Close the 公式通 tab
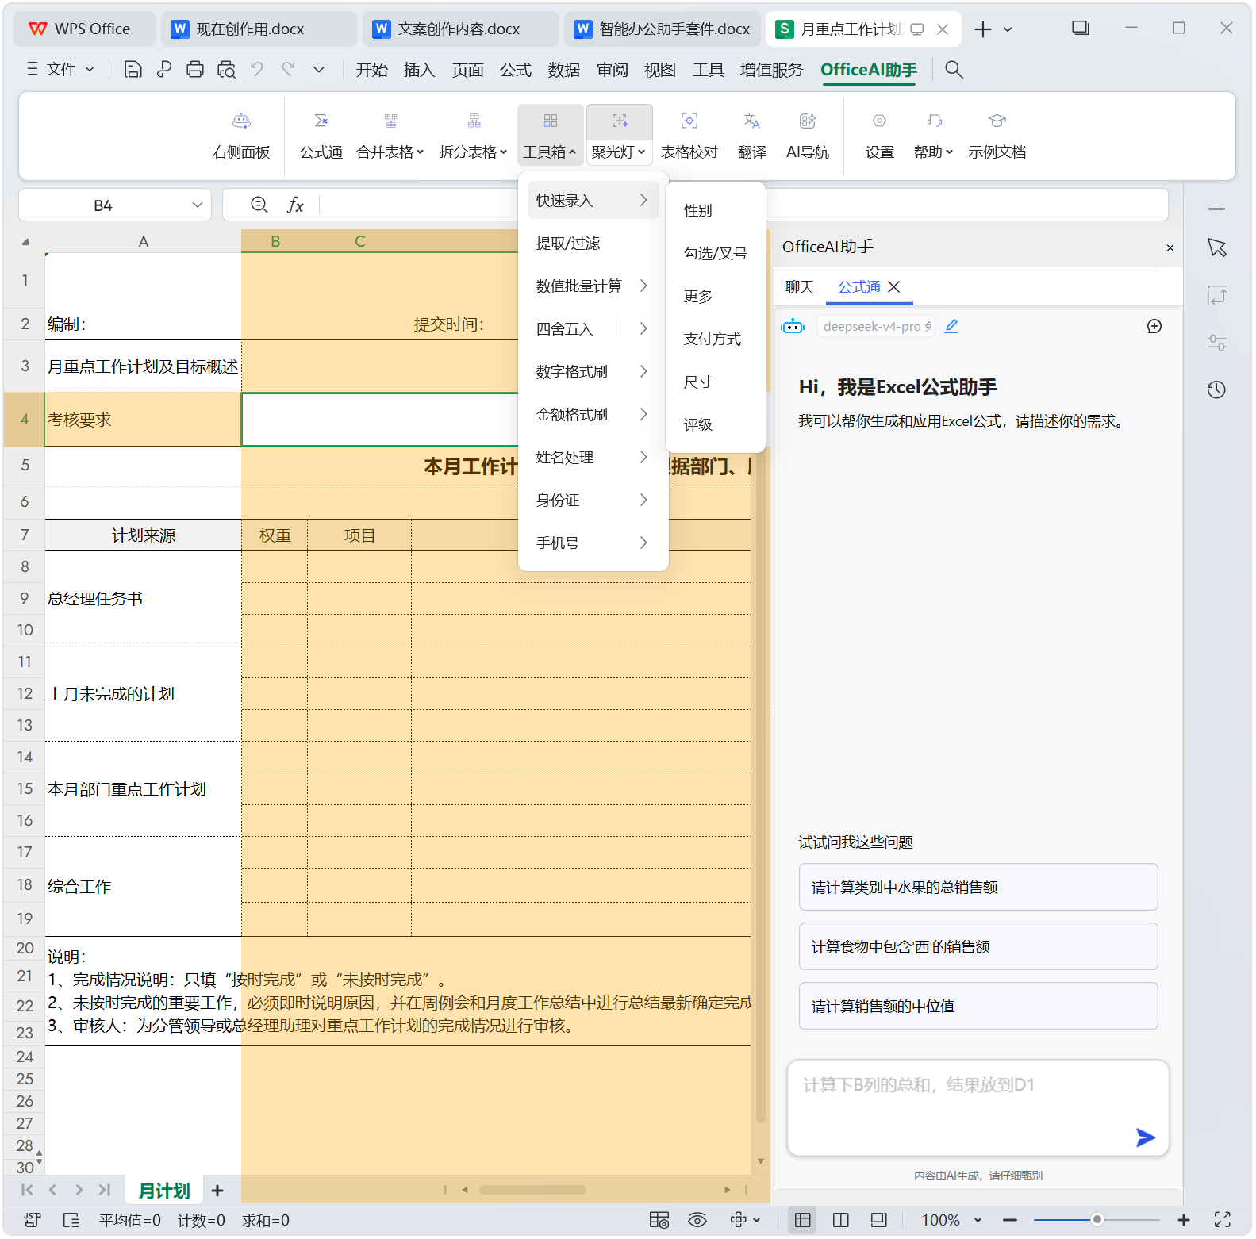1256x1239 pixels. pyautogui.click(x=894, y=287)
